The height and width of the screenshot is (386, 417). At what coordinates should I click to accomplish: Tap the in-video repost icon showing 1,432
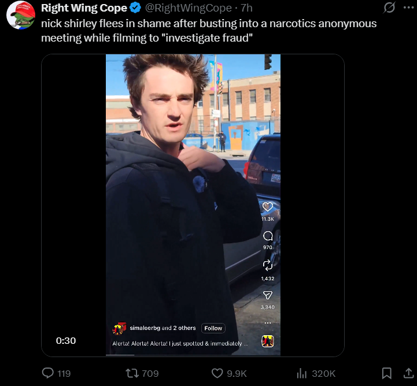click(x=268, y=265)
